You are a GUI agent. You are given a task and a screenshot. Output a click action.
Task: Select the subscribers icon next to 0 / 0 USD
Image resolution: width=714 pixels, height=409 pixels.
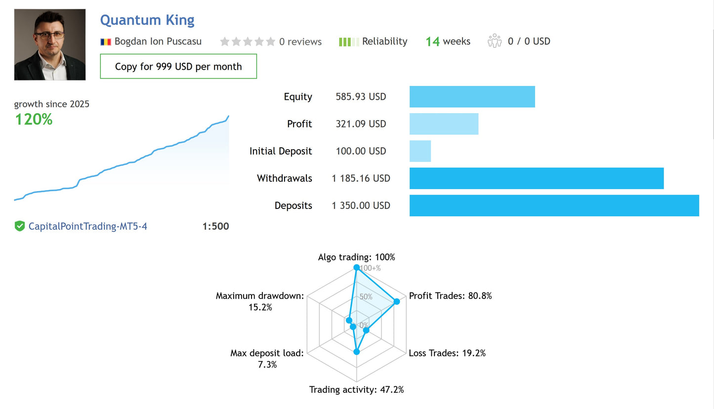point(494,41)
